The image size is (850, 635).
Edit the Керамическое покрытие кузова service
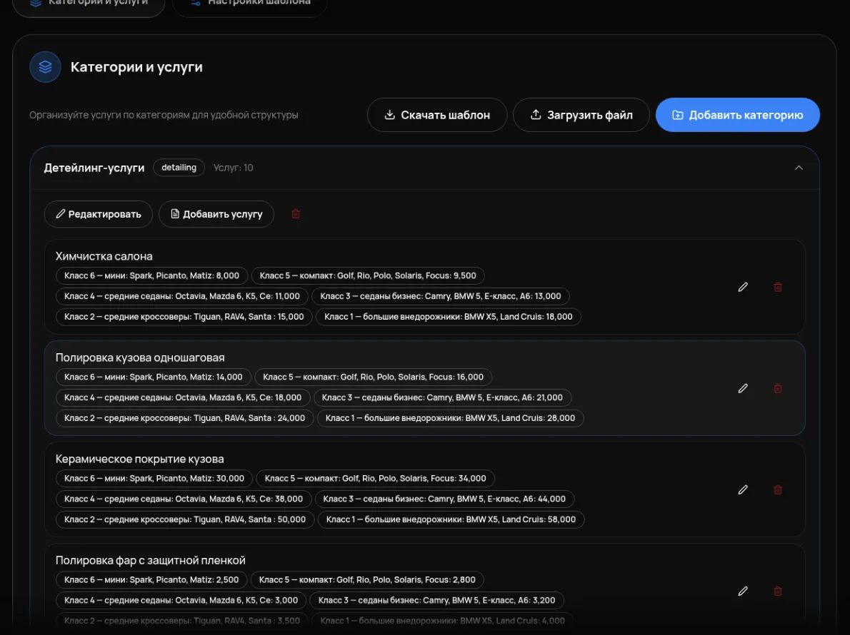[x=743, y=489]
